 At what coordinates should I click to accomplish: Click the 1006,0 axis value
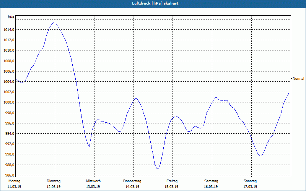point(9,71)
